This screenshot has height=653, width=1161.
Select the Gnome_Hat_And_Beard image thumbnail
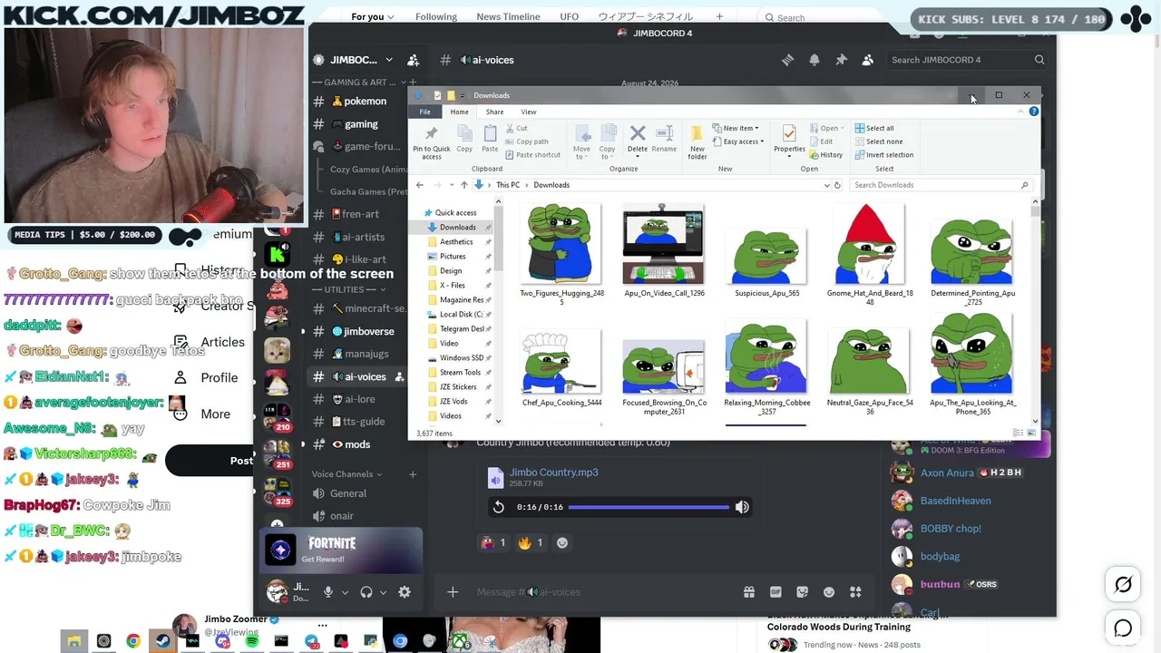click(869, 245)
